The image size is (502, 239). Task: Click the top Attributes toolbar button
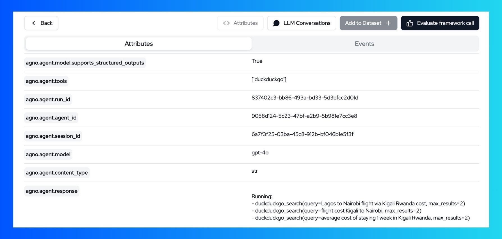(240, 23)
